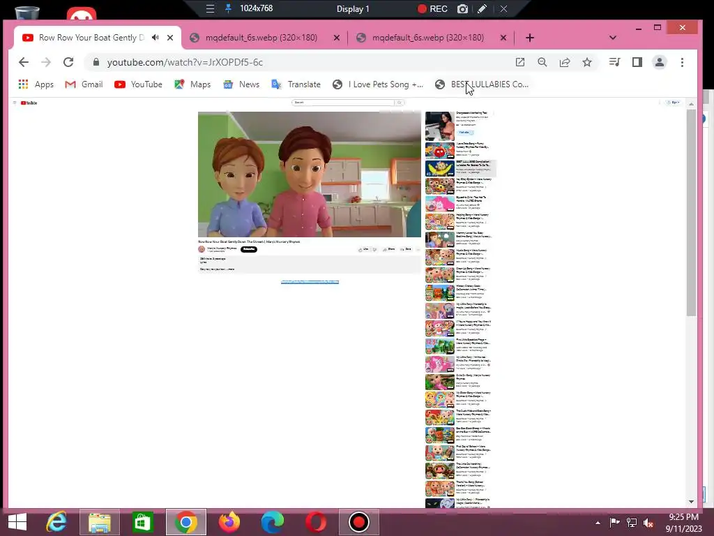Viewport: 714px width, 536px height.
Task: Click the YouTube sign-in button
Action: click(674, 103)
